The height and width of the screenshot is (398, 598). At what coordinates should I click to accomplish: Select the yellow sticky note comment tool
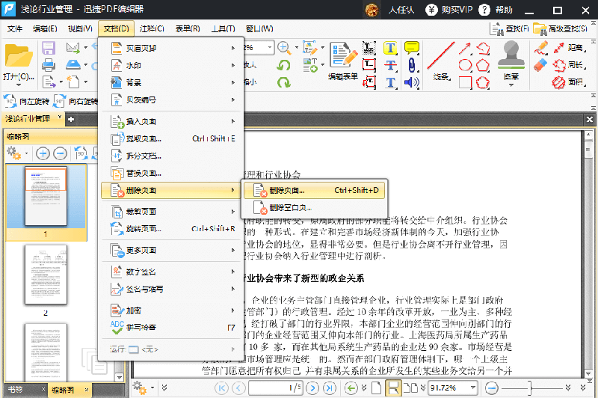(411, 48)
